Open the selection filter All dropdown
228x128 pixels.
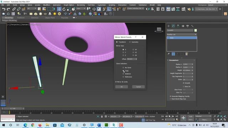(31, 9)
